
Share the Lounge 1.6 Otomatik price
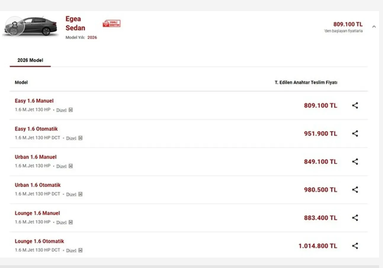[355, 246]
